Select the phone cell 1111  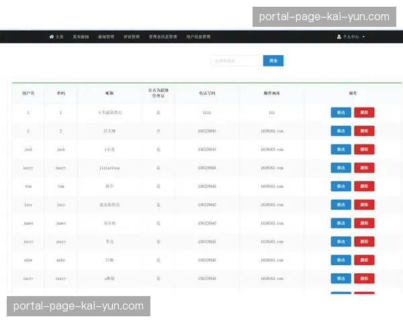[x=207, y=112]
